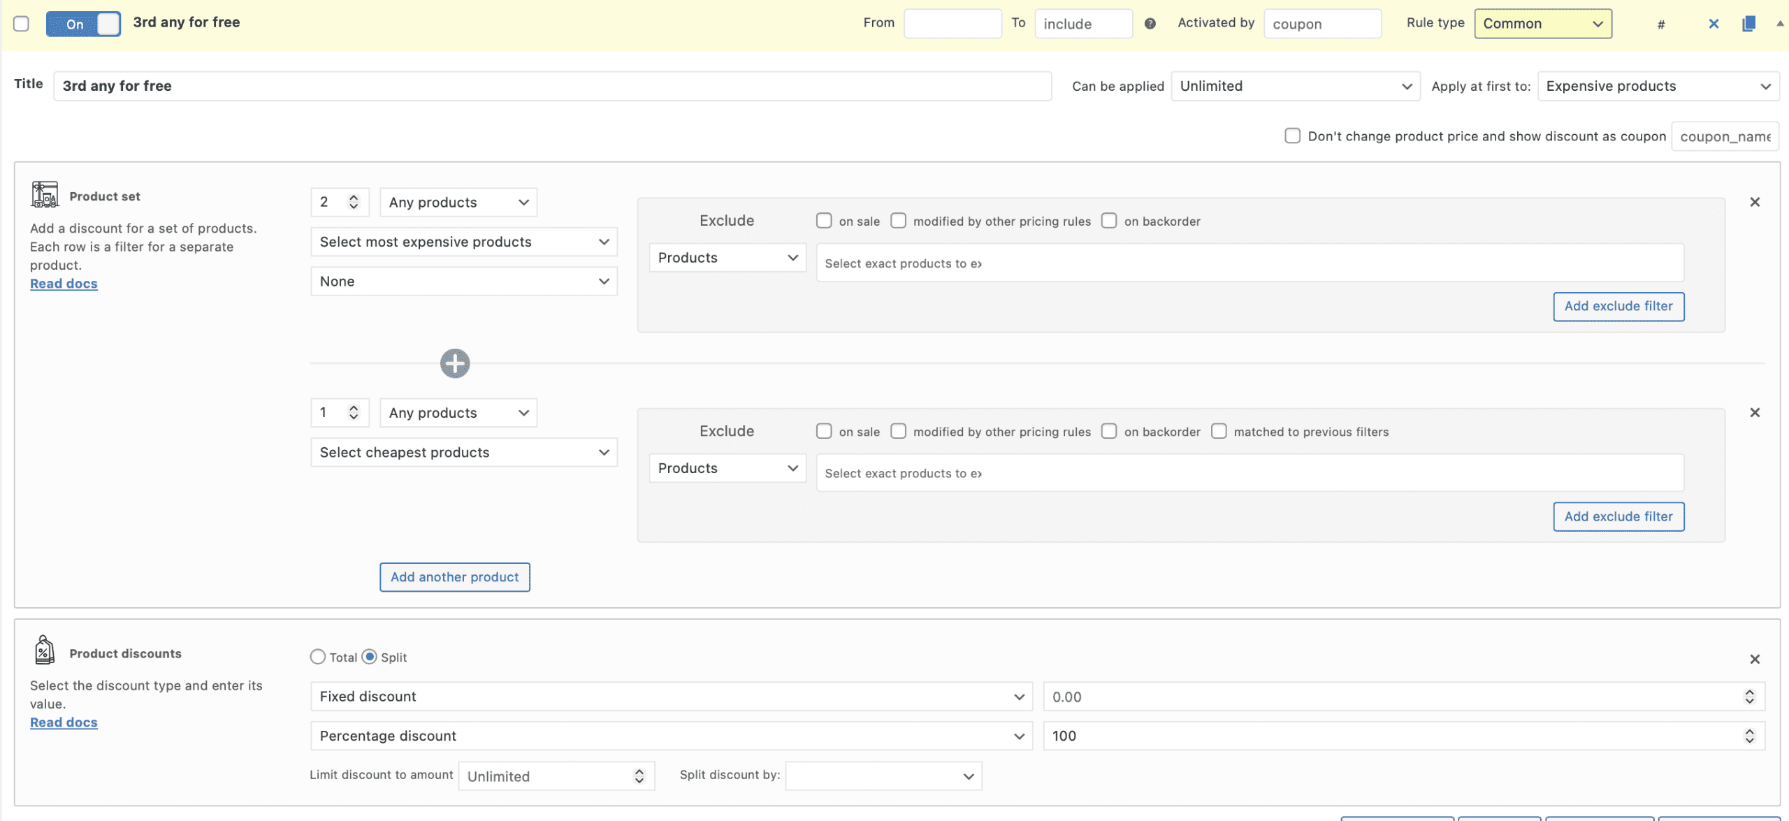The image size is (1789, 821).
Task: Click the Product discounts tag icon
Action: click(45, 651)
